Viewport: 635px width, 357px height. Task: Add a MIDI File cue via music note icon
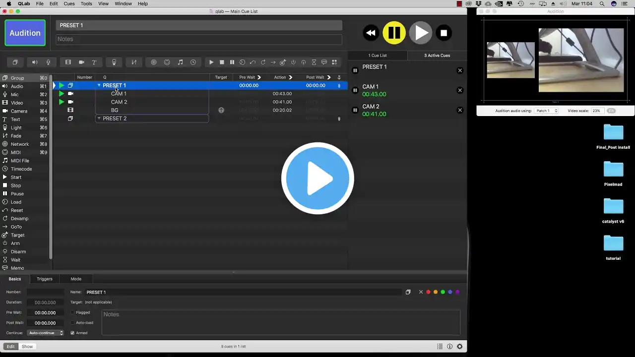(180, 62)
